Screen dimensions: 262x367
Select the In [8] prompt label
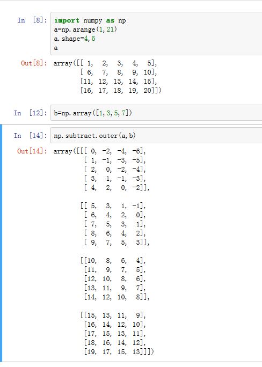(x=32, y=20)
